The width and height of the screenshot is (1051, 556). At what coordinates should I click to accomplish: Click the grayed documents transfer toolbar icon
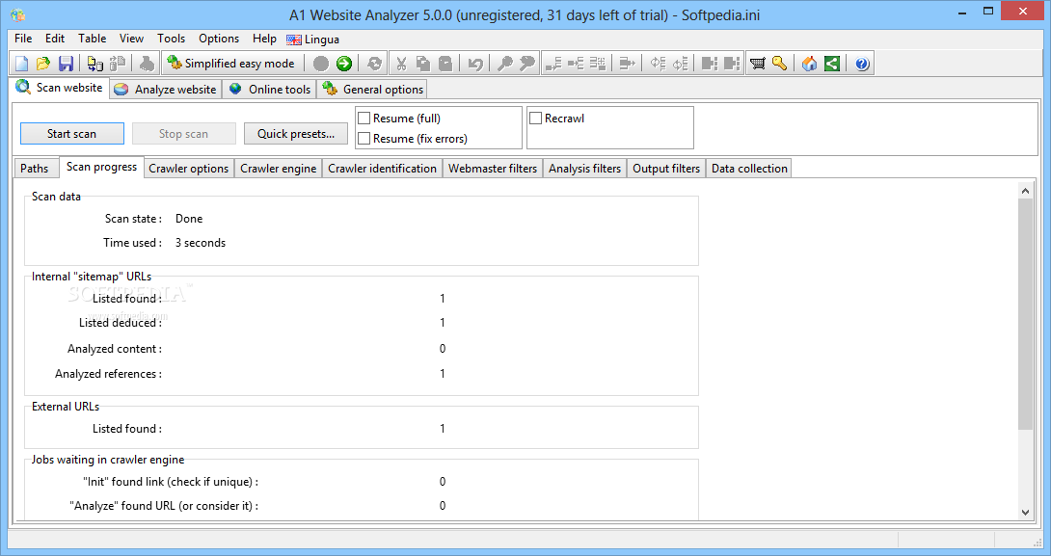(118, 64)
